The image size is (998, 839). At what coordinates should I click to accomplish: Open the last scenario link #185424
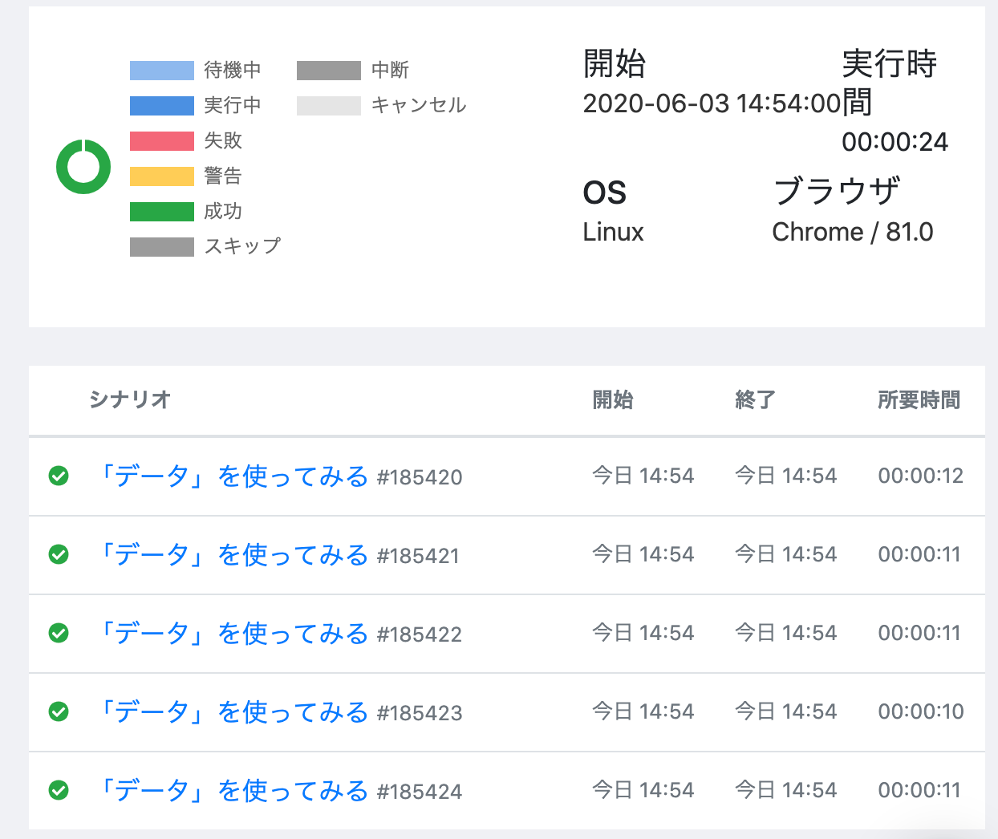[x=233, y=791]
